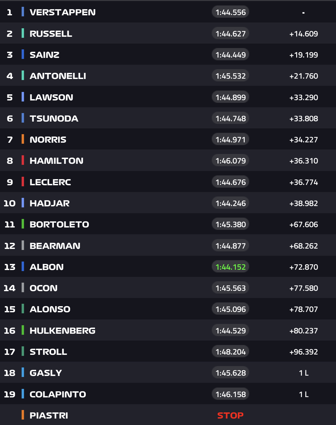This screenshot has height=425, width=336.
Task: Click Antonelli's gap value +21.760
Action: 303,76
